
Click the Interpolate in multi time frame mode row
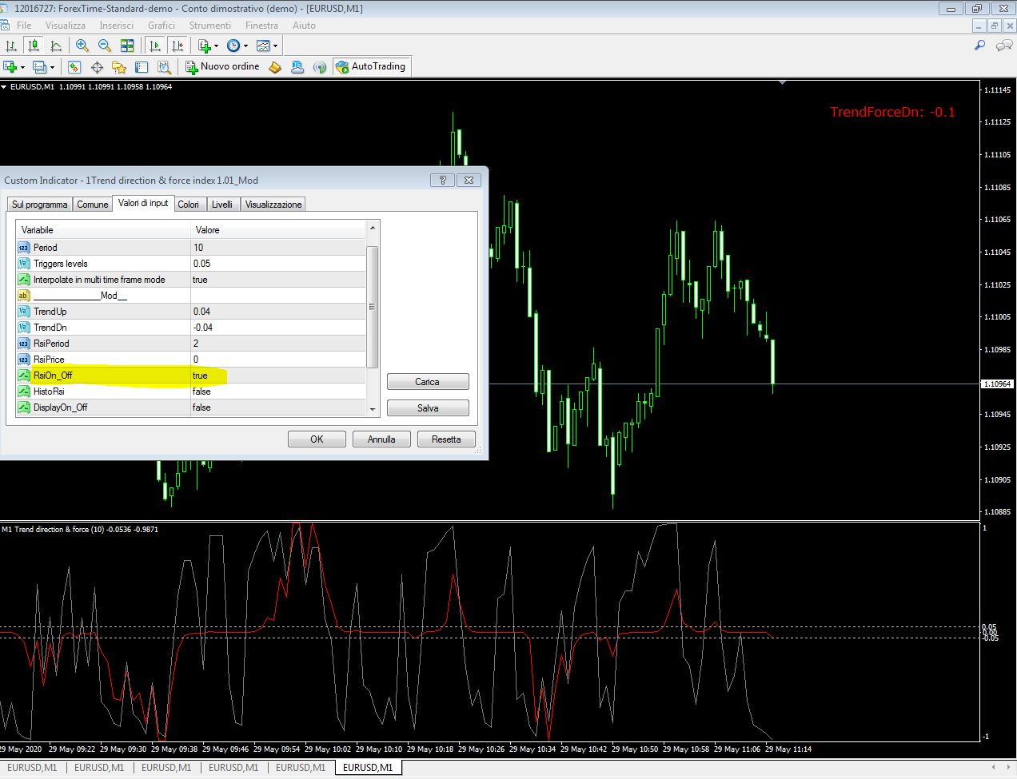[191, 280]
